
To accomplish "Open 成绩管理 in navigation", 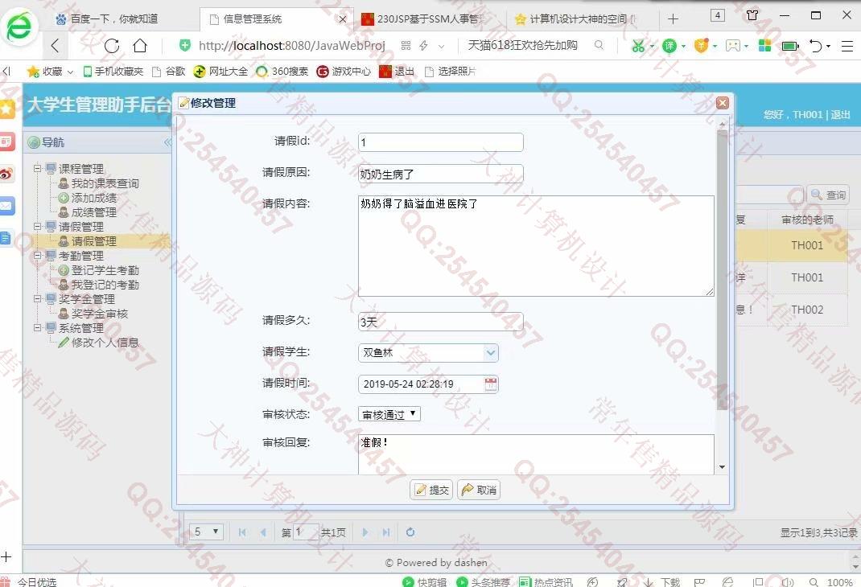I will click(x=94, y=212).
